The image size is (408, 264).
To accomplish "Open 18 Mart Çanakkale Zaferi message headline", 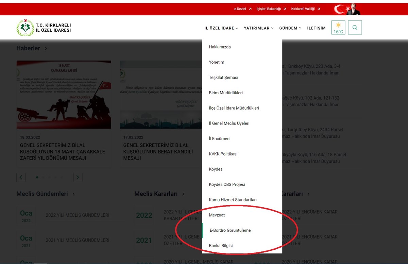I will [63, 152].
